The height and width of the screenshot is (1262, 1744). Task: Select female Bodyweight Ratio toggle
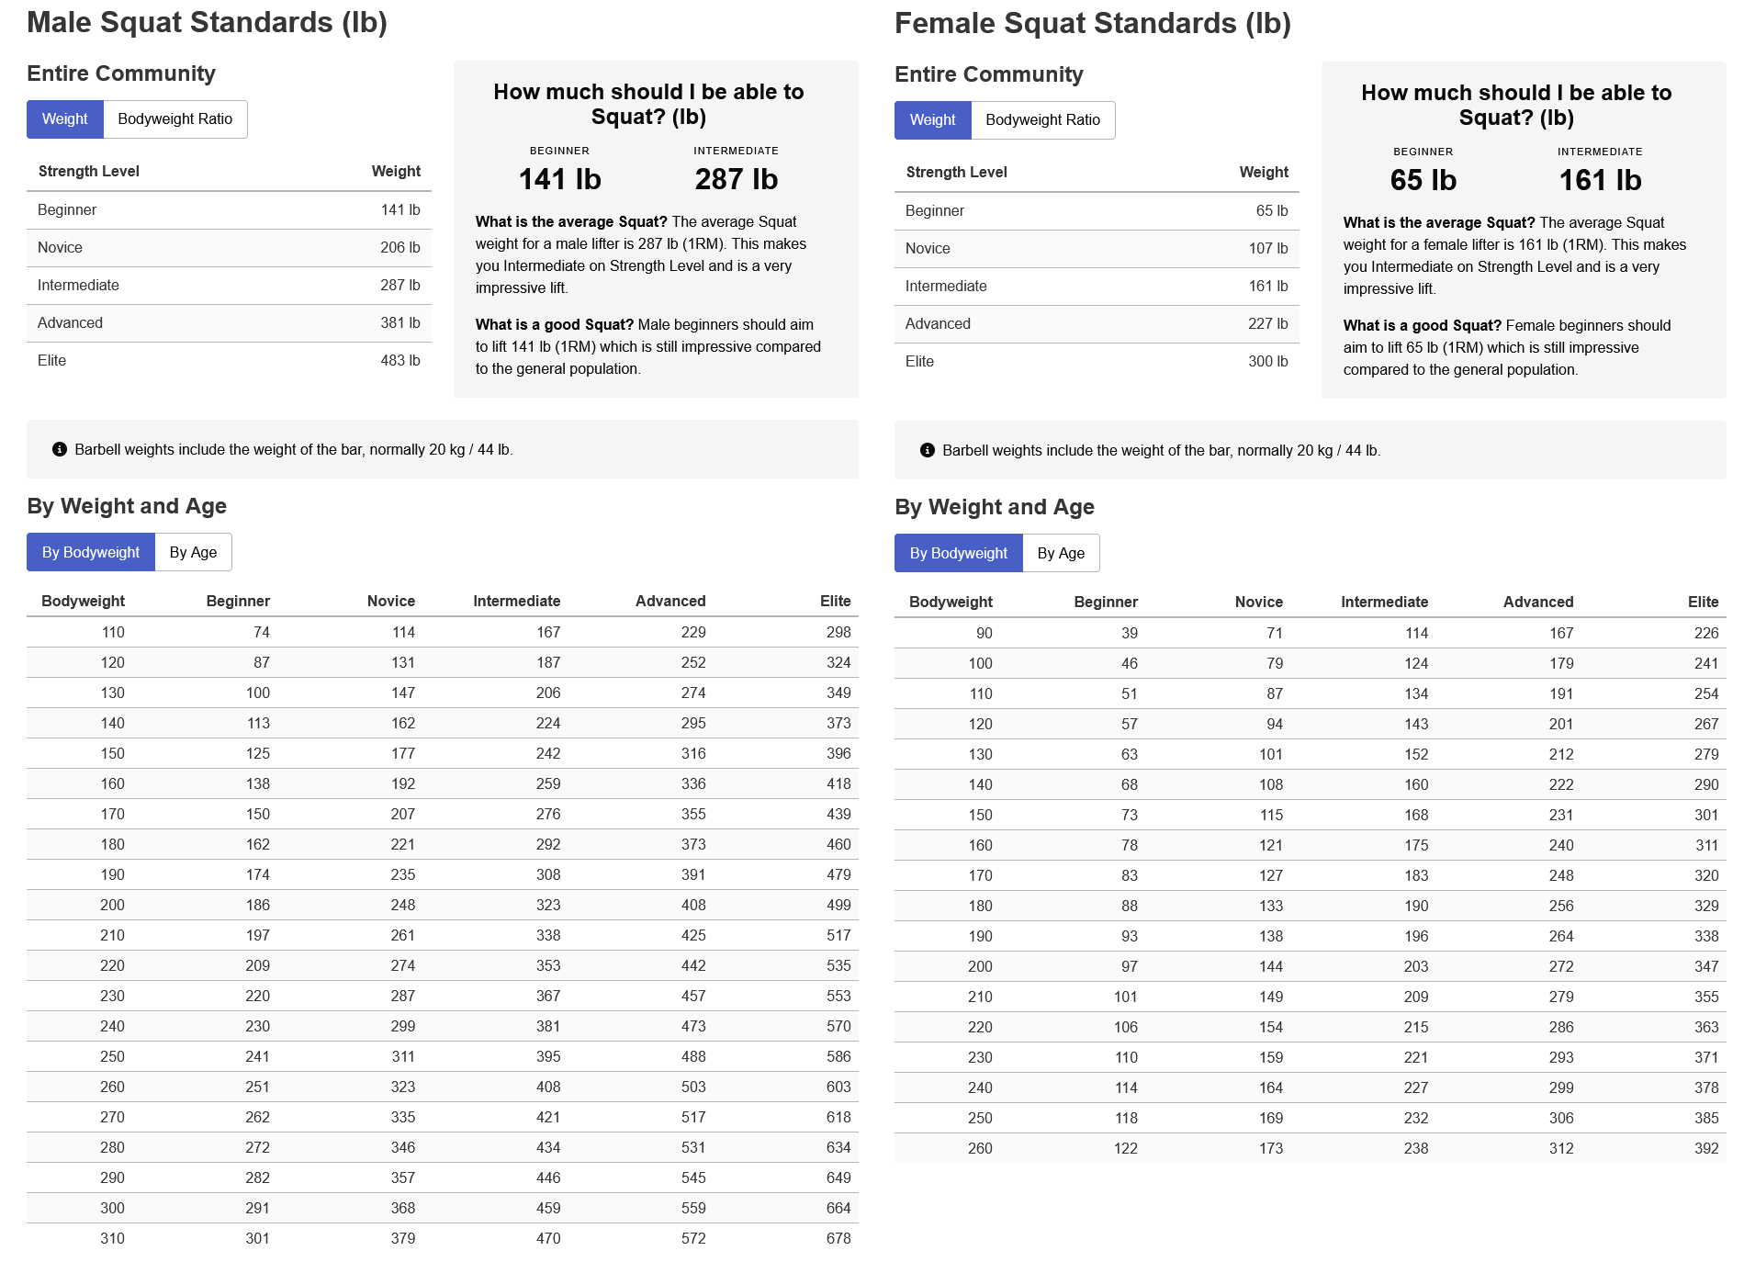(x=1043, y=120)
